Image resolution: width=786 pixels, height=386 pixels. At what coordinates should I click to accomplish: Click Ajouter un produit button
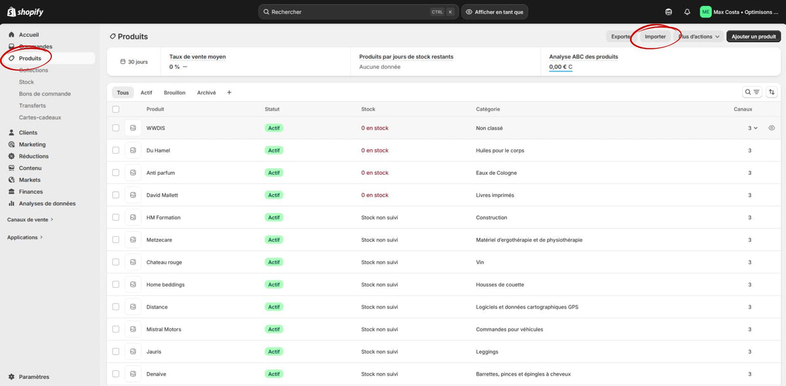pos(753,37)
